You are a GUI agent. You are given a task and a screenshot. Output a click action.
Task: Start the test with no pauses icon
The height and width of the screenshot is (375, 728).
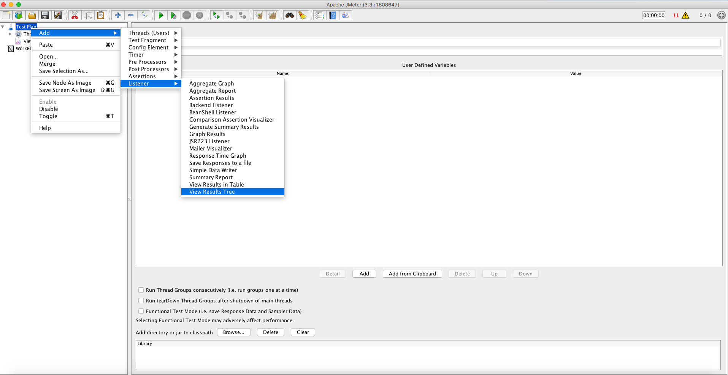pyautogui.click(x=174, y=15)
